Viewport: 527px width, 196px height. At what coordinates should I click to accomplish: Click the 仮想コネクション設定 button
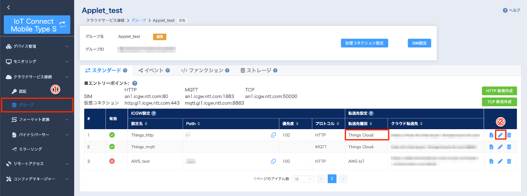364,43
